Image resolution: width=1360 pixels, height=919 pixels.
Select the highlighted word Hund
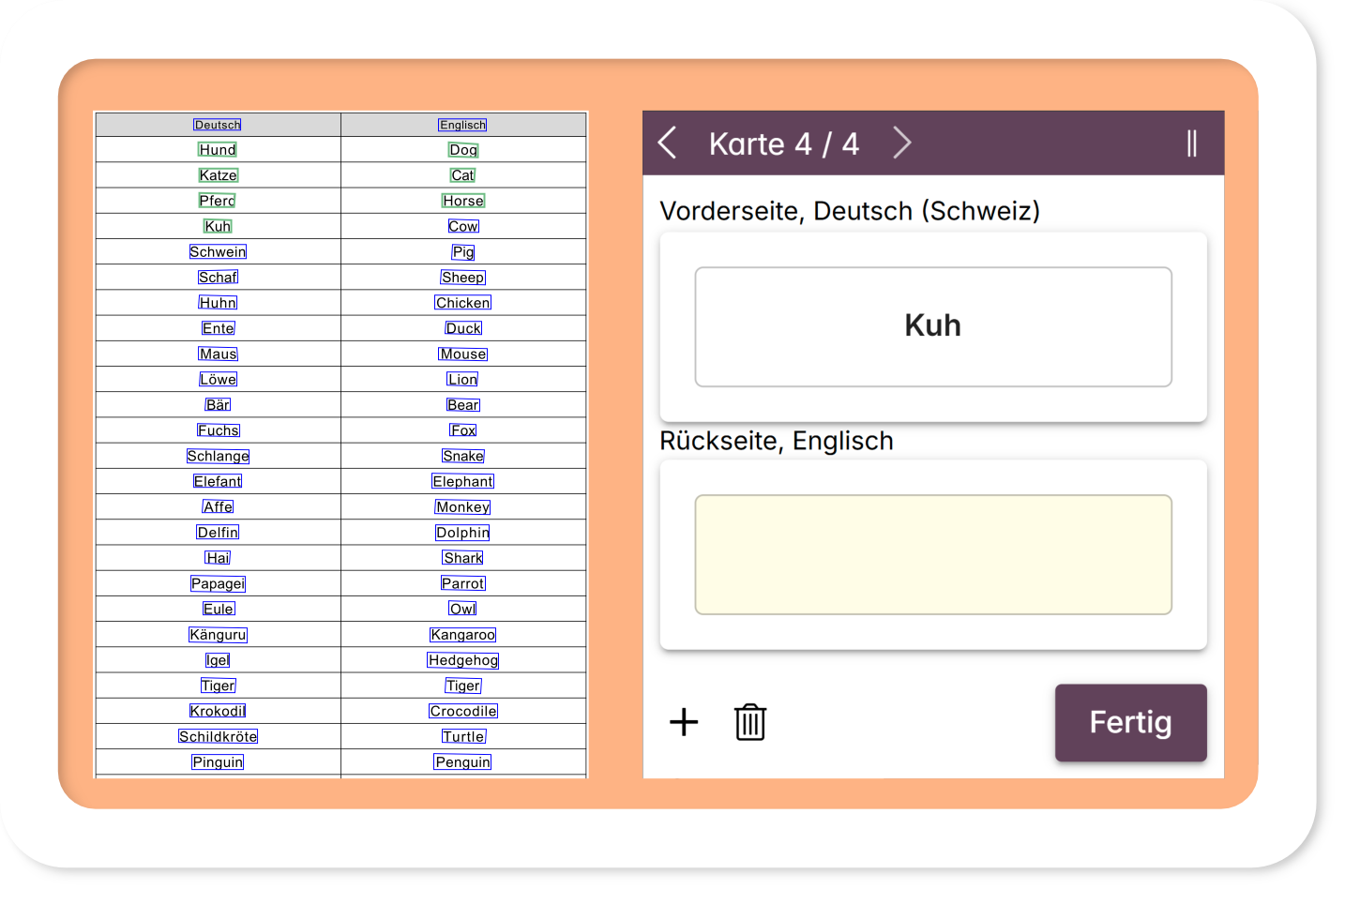(x=218, y=150)
